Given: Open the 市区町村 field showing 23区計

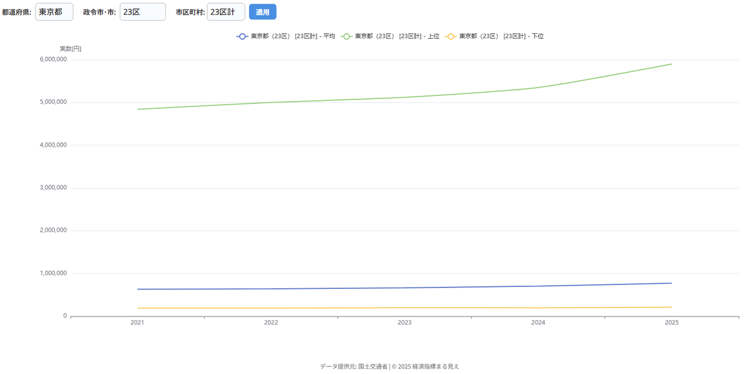Looking at the screenshot, I should click(x=225, y=12).
